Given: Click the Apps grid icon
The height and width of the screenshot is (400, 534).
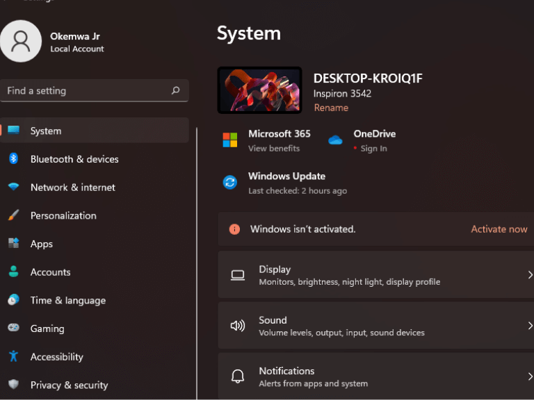Looking at the screenshot, I should tap(14, 243).
